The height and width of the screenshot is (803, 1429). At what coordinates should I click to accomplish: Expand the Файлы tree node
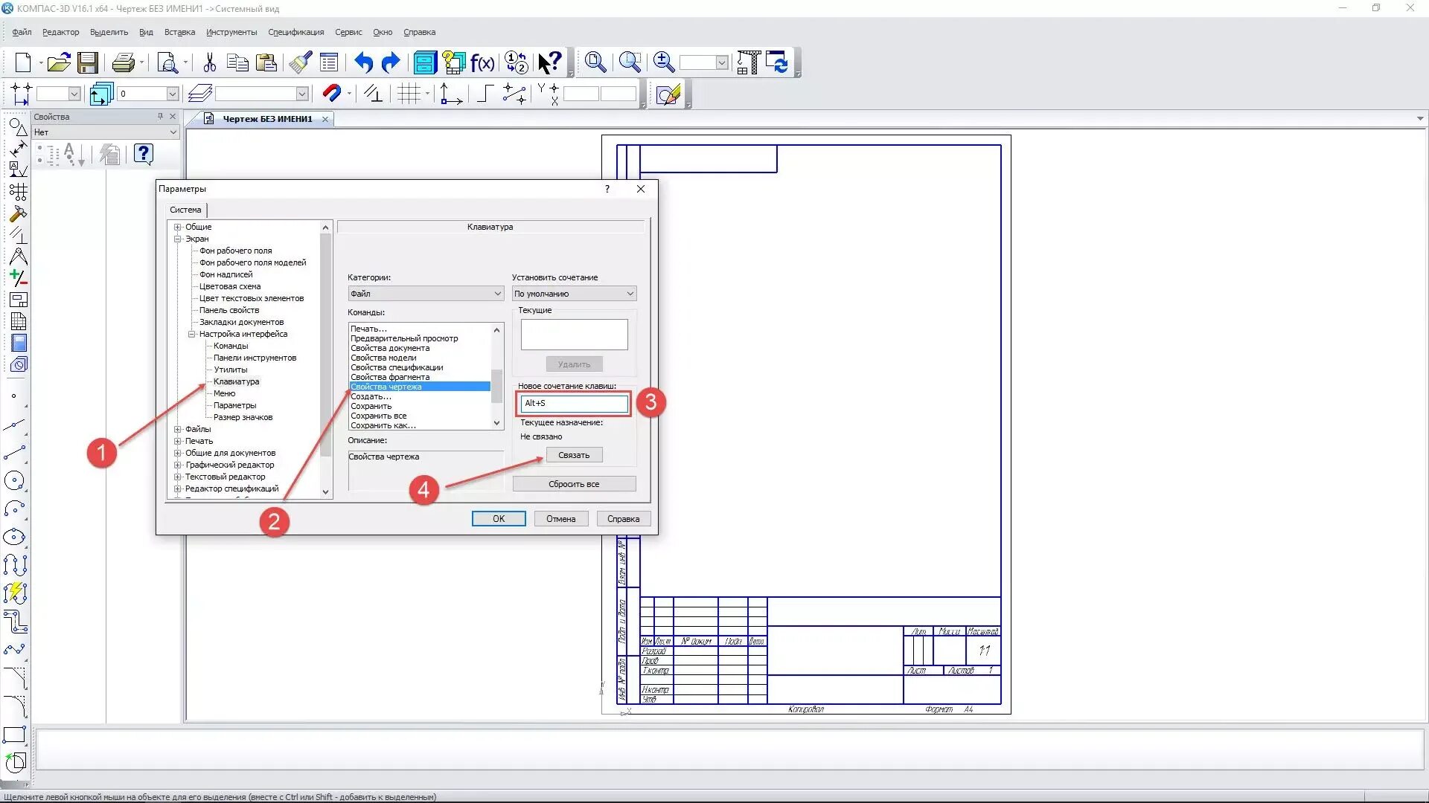(x=178, y=429)
